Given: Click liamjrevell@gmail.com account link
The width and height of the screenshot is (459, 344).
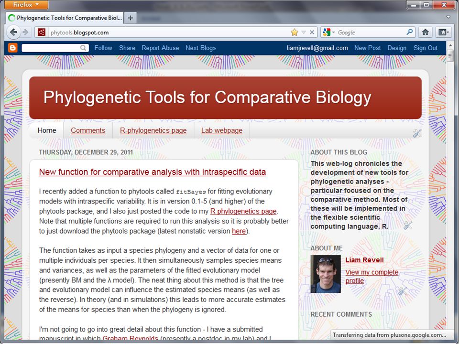Looking at the screenshot, I should tap(317, 48).
